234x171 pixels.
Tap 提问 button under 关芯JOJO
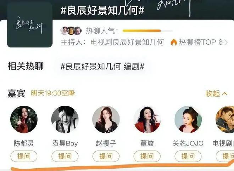(x=188, y=156)
